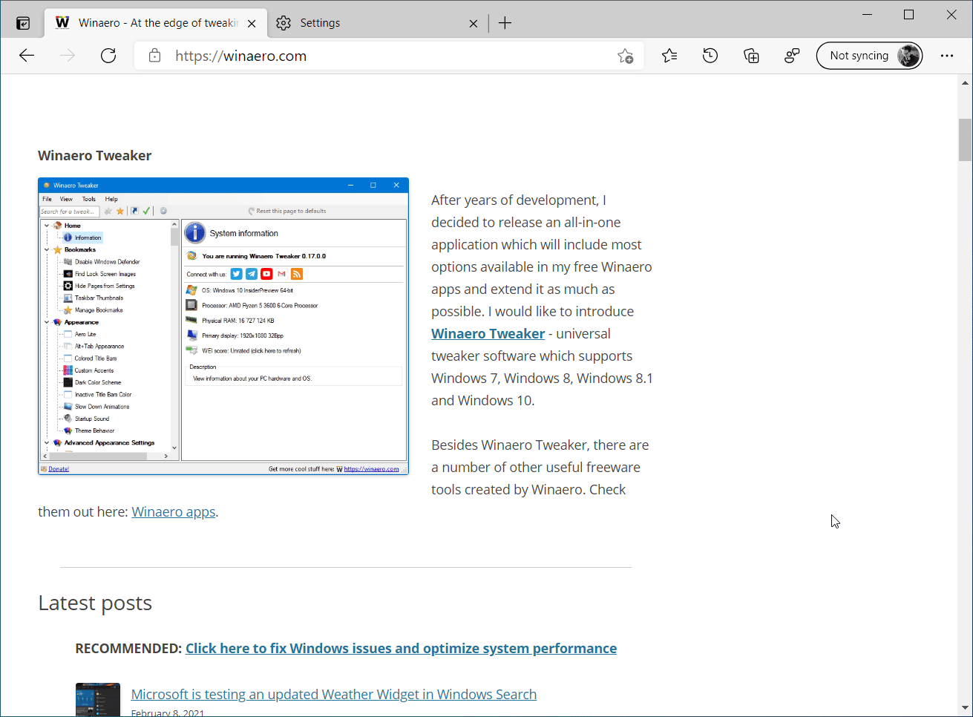This screenshot has width=973, height=717.
Task: Open the Winaero apps link
Action: pyautogui.click(x=173, y=511)
